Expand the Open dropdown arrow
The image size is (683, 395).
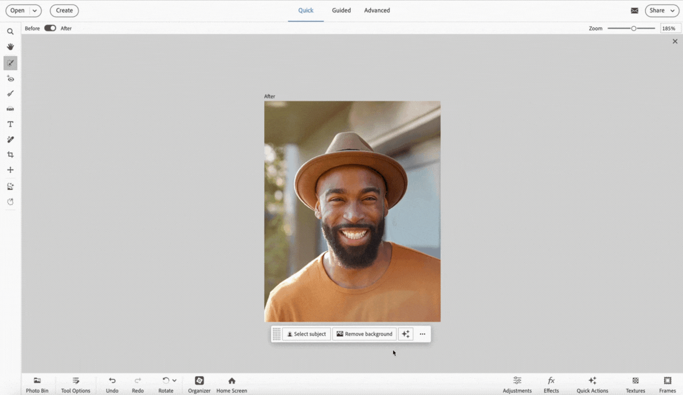coord(35,10)
